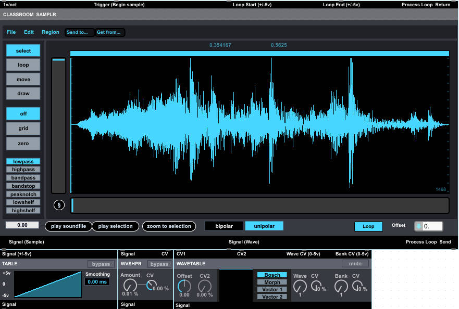Toggle the Loop button on
Image resolution: width=459 pixels, height=309 pixels.
pyautogui.click(x=368, y=226)
